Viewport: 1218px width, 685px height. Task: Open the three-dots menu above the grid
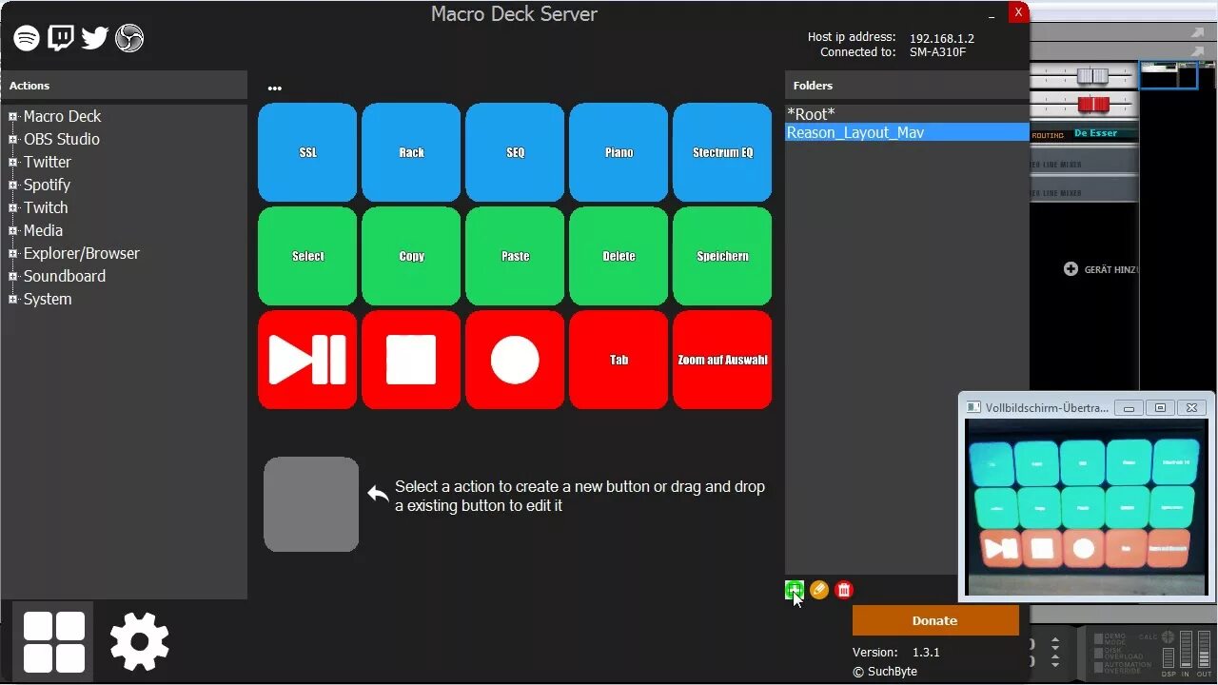[x=275, y=88]
